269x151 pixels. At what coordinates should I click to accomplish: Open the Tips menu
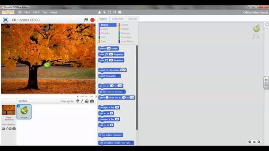pyautogui.click(x=45, y=12)
